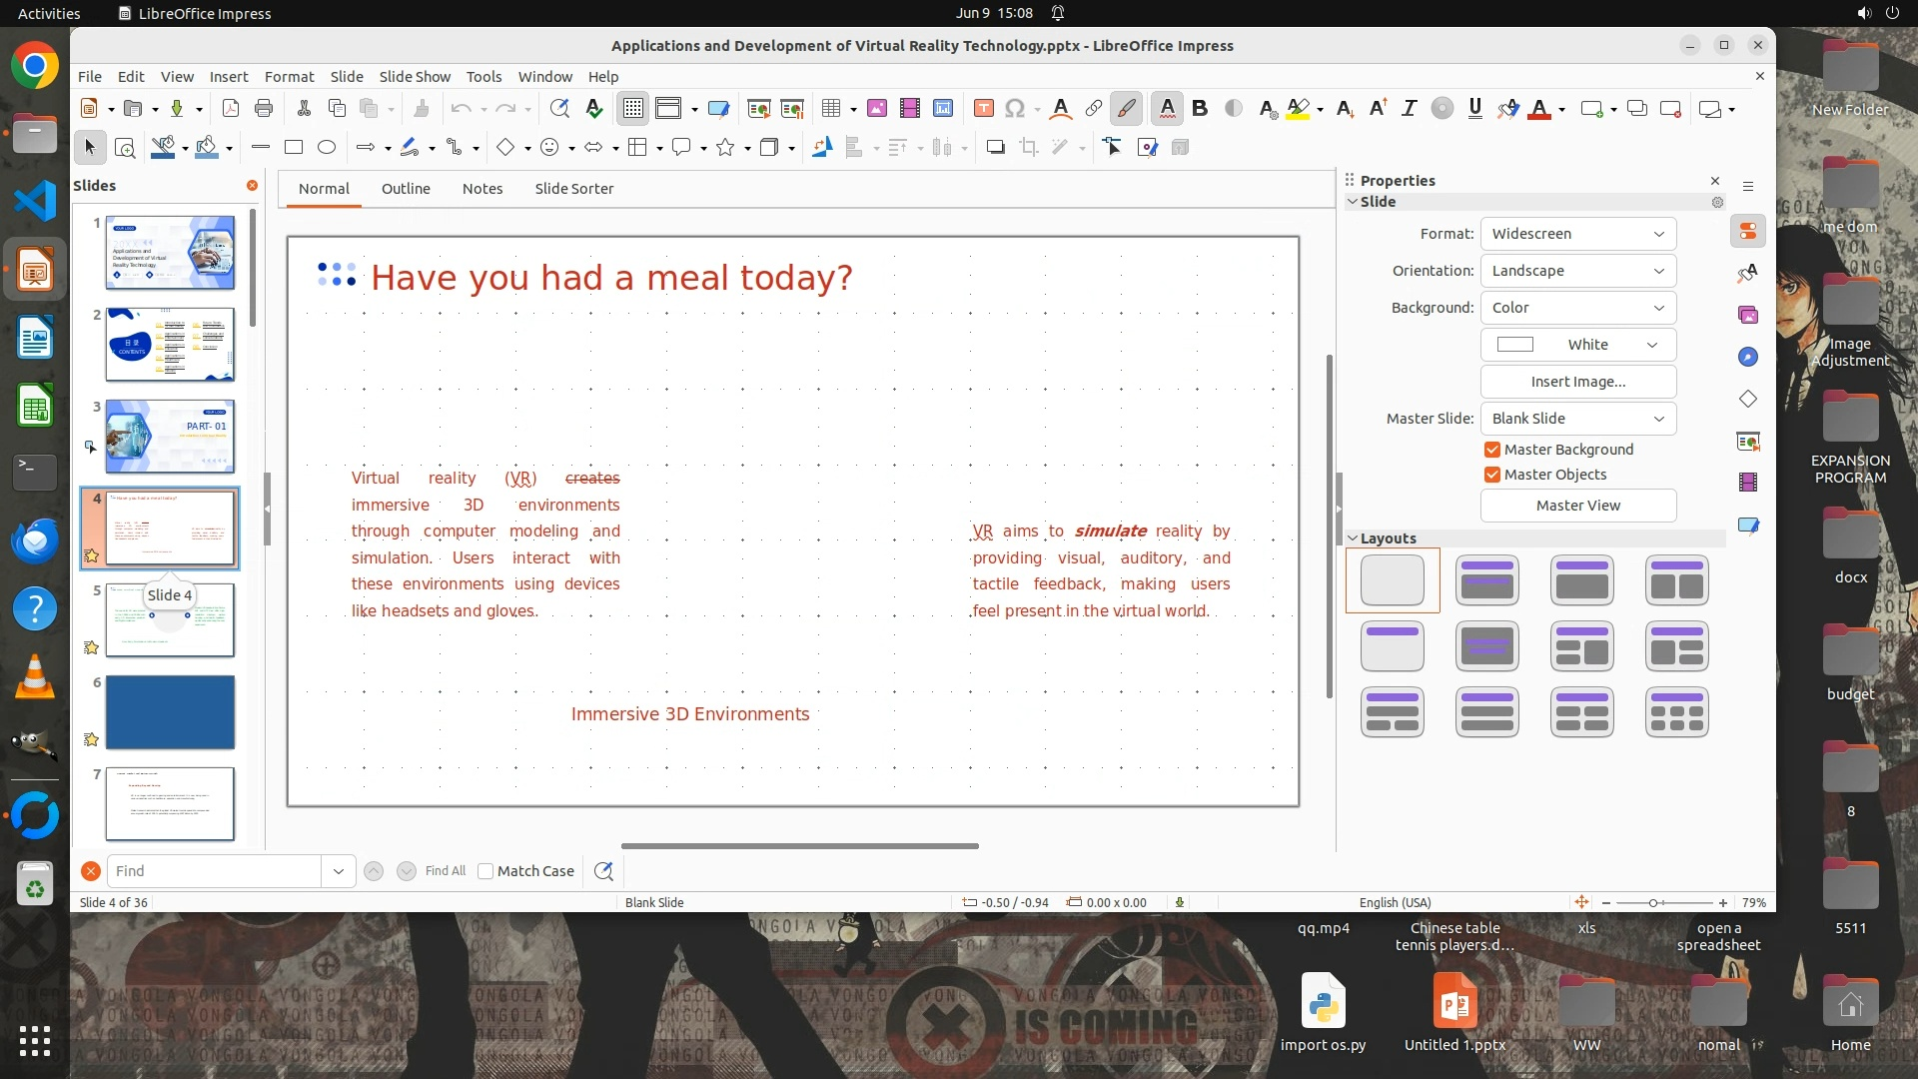Uncheck the Master Objects checkbox

point(1492,475)
